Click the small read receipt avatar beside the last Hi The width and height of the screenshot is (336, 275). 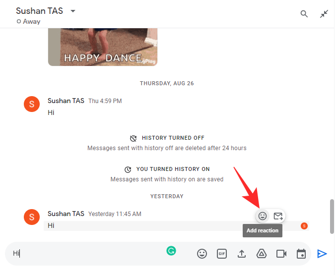pyautogui.click(x=304, y=226)
